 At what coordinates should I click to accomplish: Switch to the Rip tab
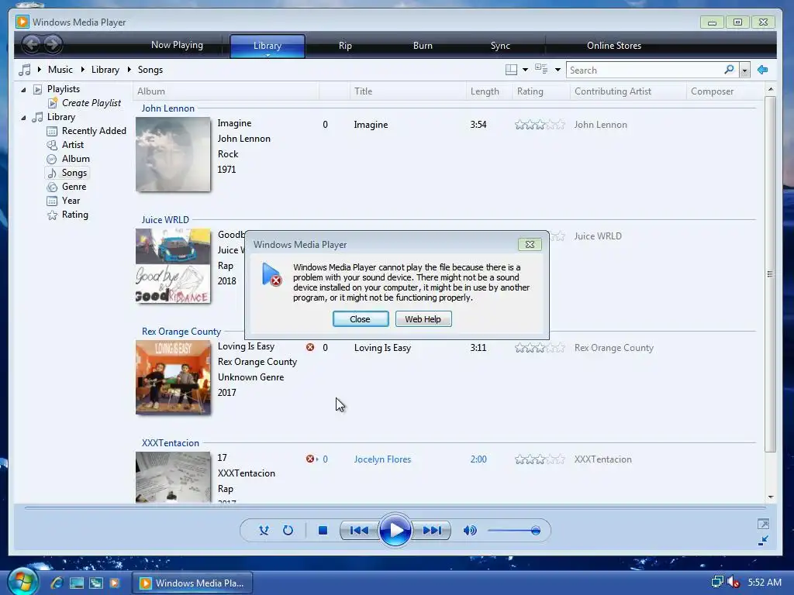(345, 46)
